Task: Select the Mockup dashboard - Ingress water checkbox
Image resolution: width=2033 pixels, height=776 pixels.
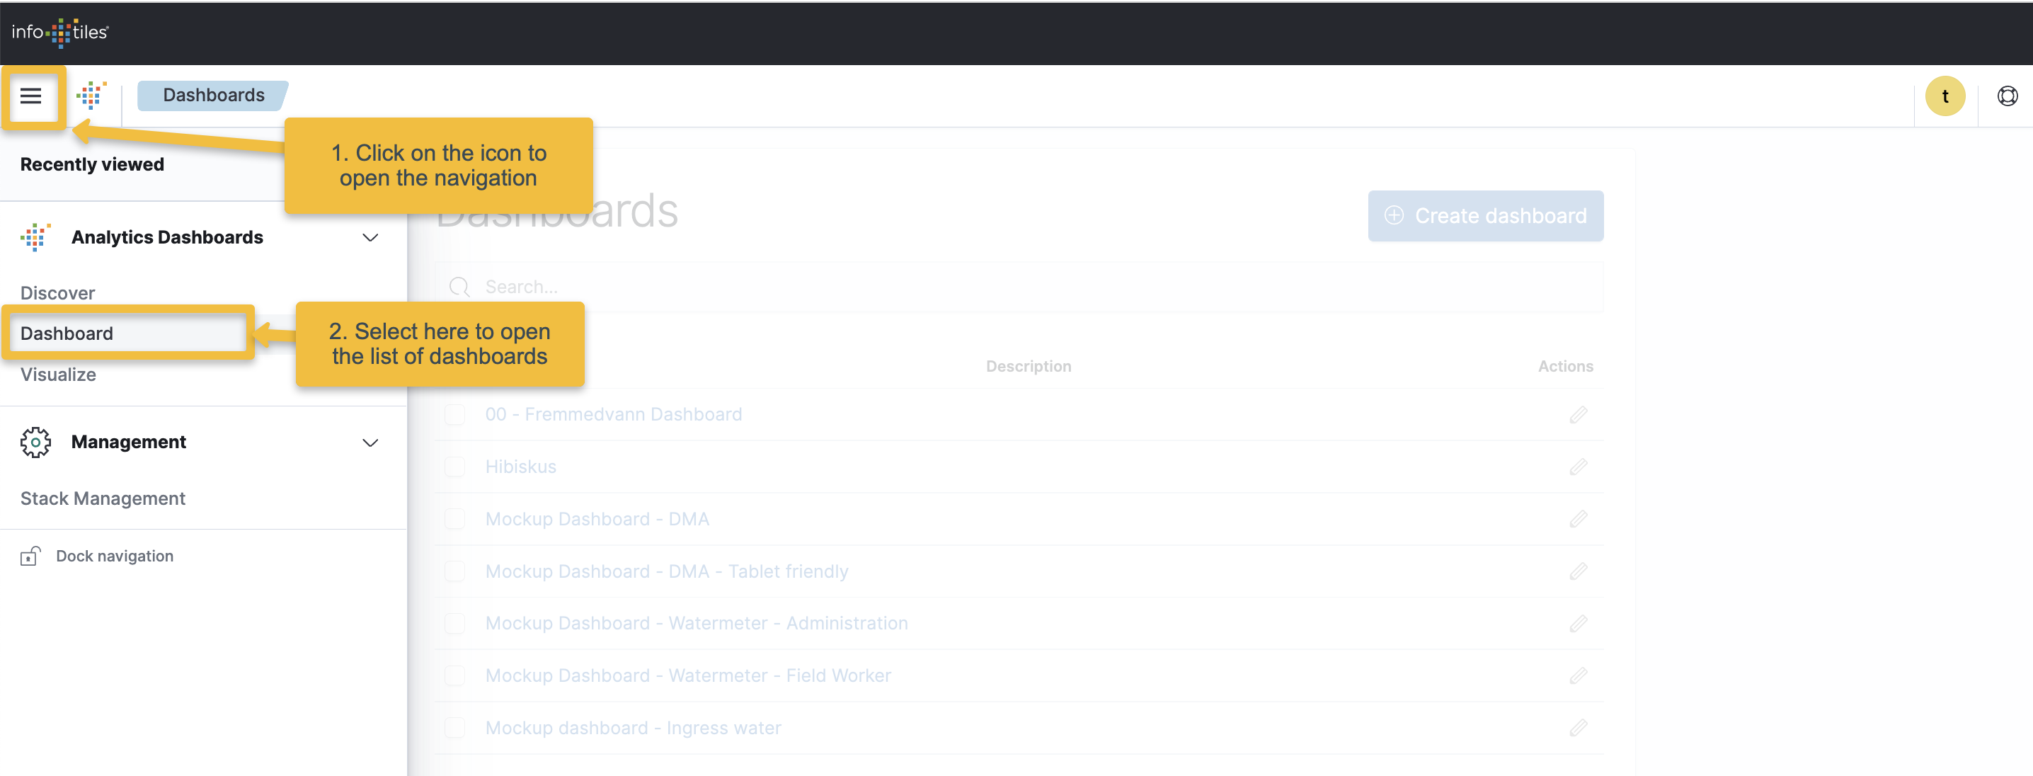Action: (x=454, y=728)
